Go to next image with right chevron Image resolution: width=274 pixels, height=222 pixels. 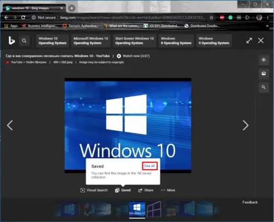pyautogui.click(x=246, y=125)
